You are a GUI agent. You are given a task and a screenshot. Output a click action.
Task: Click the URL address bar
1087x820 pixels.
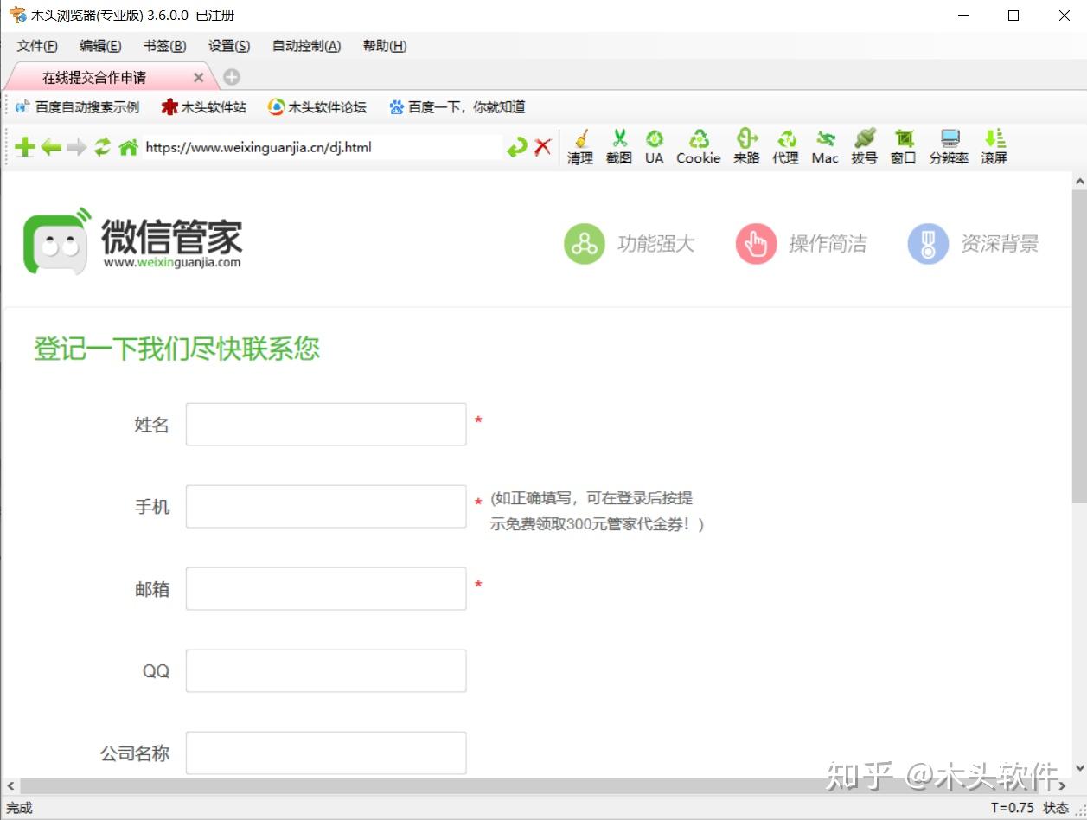point(322,147)
